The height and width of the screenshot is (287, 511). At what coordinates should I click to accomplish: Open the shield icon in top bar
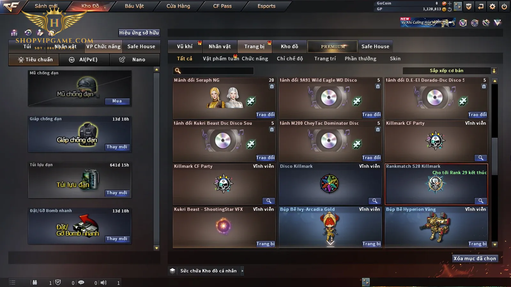point(469,6)
